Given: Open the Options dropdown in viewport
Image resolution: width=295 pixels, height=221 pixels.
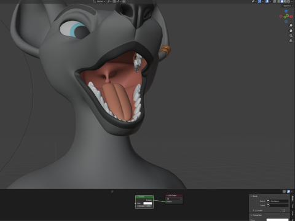Looking at the screenshot, I should [x=288, y=6].
